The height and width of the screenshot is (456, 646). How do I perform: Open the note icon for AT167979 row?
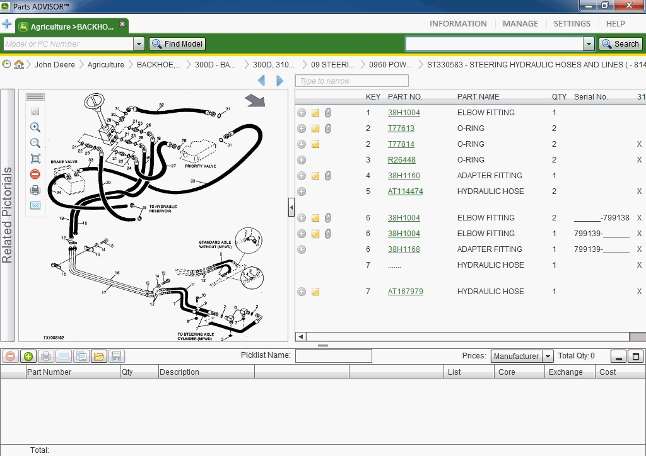pos(315,292)
